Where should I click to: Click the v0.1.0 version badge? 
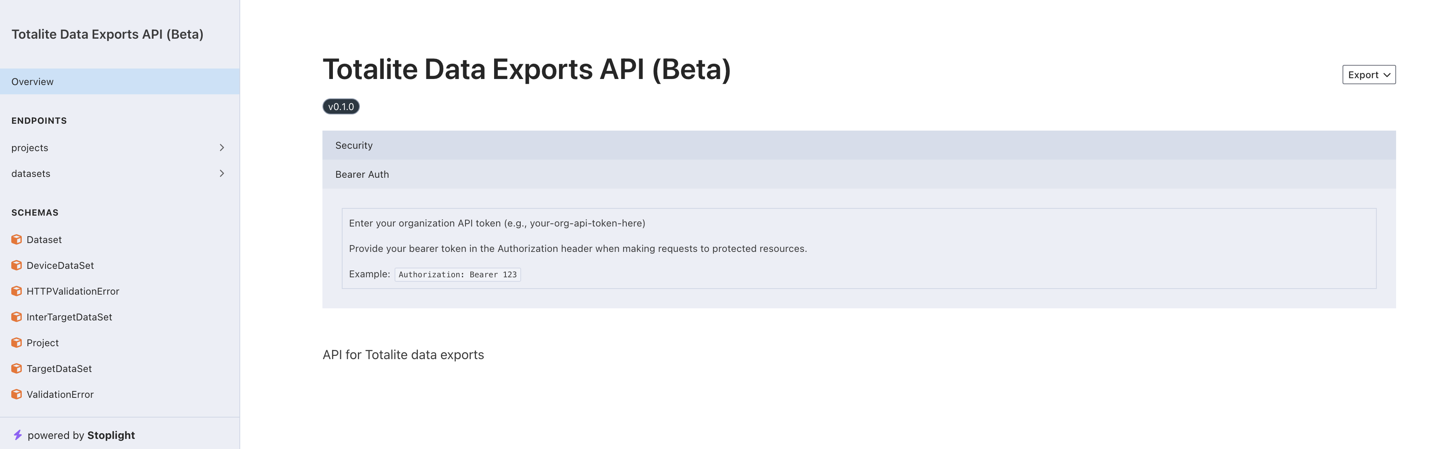pyautogui.click(x=341, y=106)
